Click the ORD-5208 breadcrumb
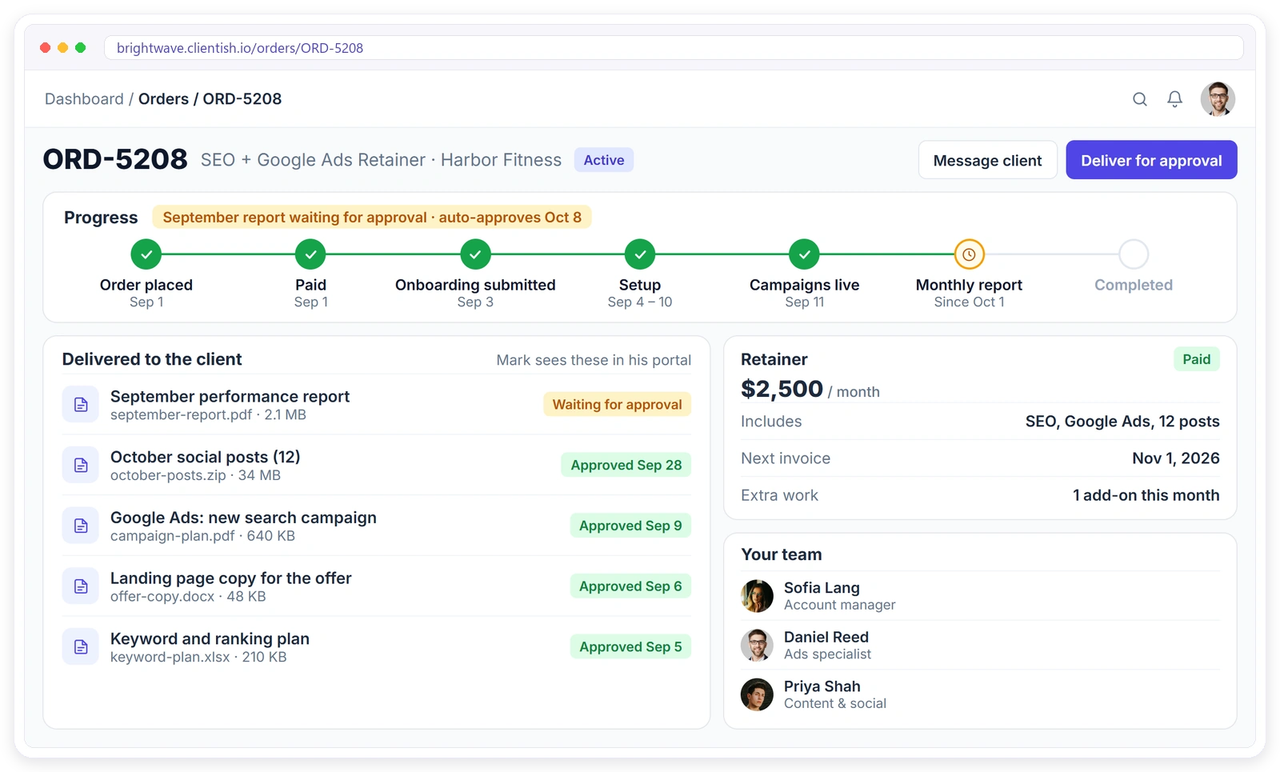 tap(242, 99)
